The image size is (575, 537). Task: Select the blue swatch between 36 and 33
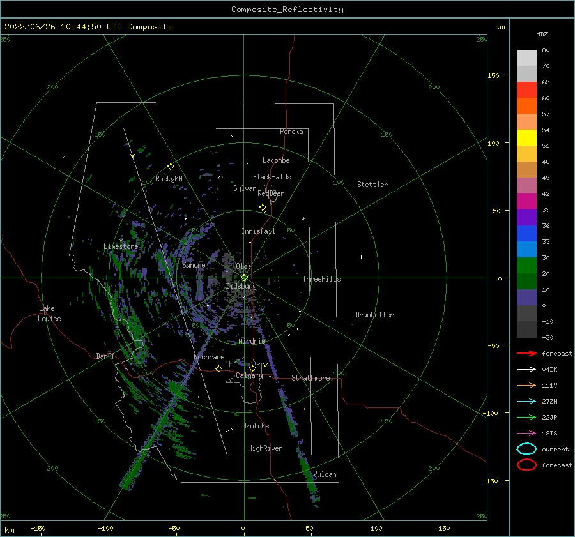(x=526, y=234)
